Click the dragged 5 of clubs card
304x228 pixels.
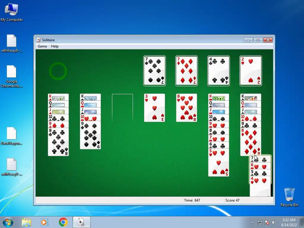point(260,173)
